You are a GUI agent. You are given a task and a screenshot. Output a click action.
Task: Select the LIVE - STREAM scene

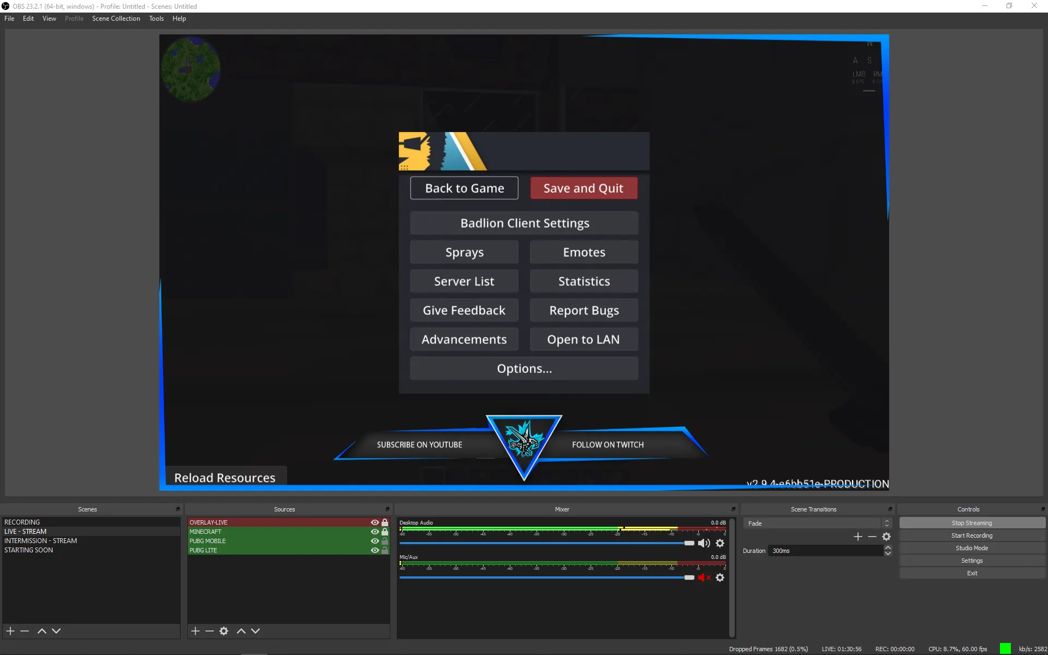[x=91, y=532]
